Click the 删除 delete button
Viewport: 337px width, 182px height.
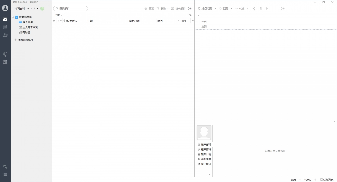161,9
